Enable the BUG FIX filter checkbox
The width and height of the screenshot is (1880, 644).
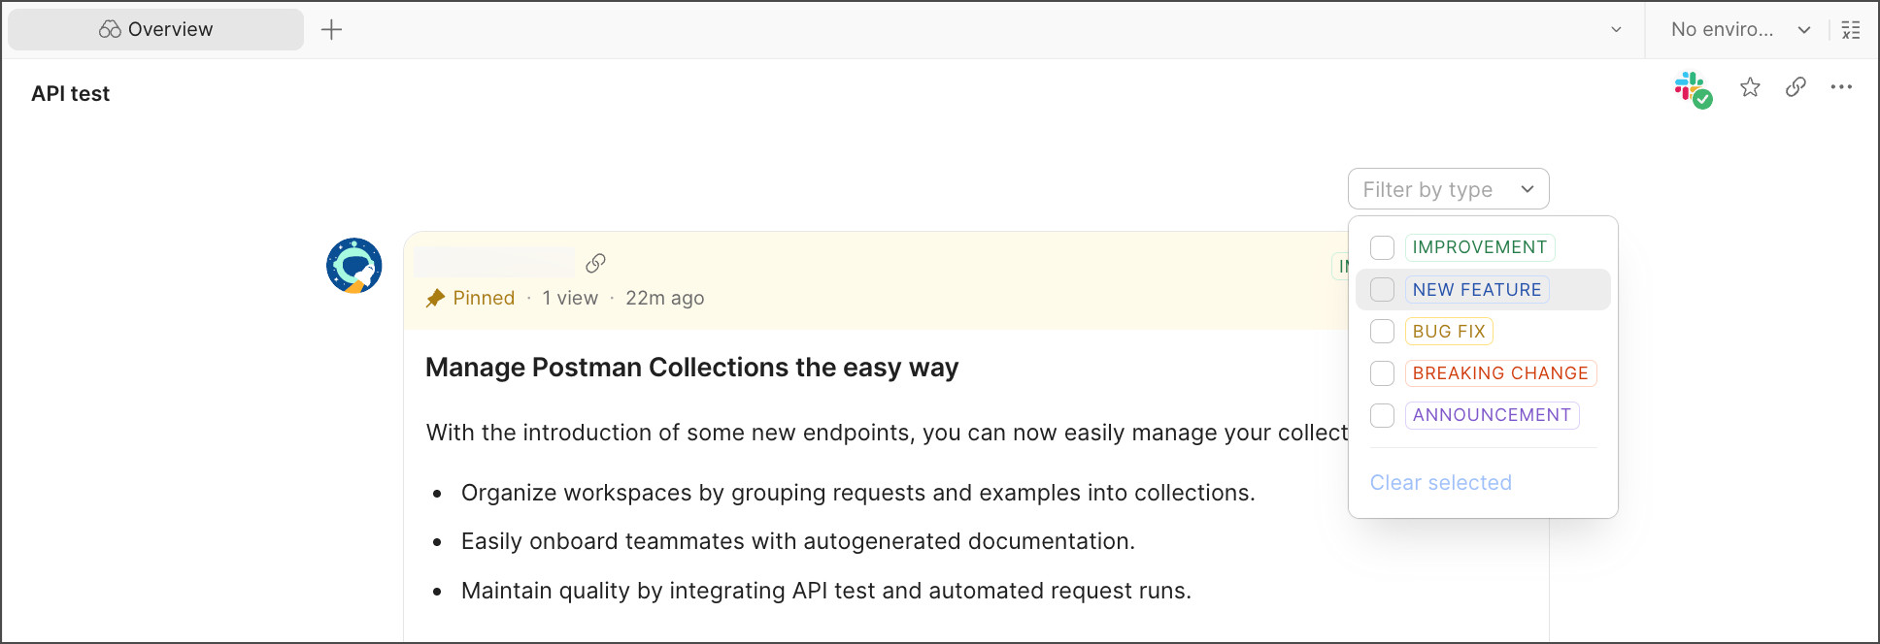click(1382, 332)
